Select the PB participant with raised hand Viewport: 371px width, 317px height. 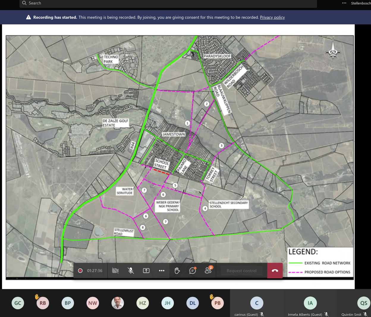(x=218, y=303)
